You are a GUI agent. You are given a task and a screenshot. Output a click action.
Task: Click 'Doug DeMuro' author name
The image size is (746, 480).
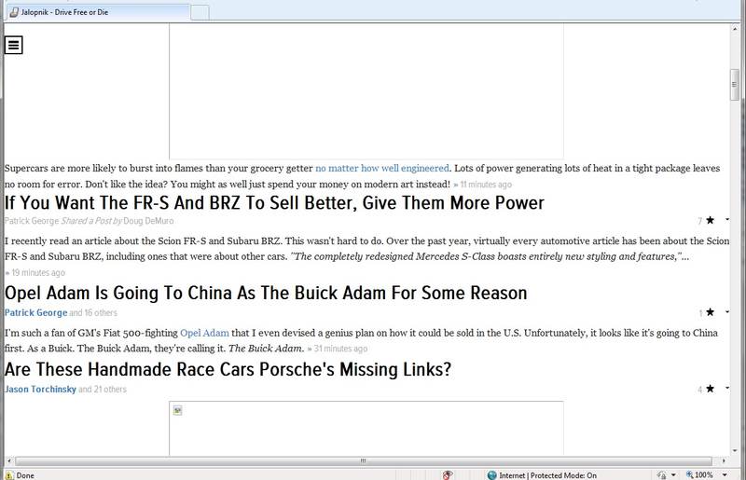(x=148, y=221)
